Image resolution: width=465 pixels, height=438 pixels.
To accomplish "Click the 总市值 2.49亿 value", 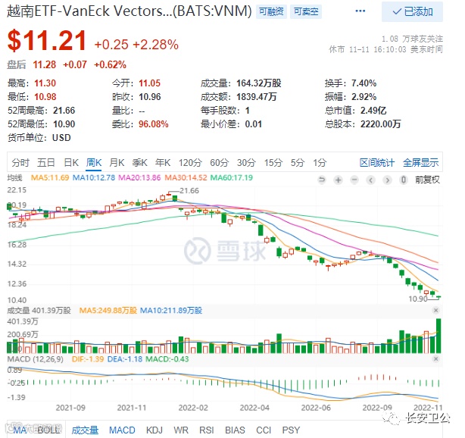I will tap(373, 111).
